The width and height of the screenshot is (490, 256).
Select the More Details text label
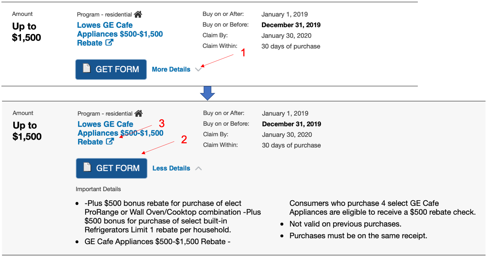[171, 69]
